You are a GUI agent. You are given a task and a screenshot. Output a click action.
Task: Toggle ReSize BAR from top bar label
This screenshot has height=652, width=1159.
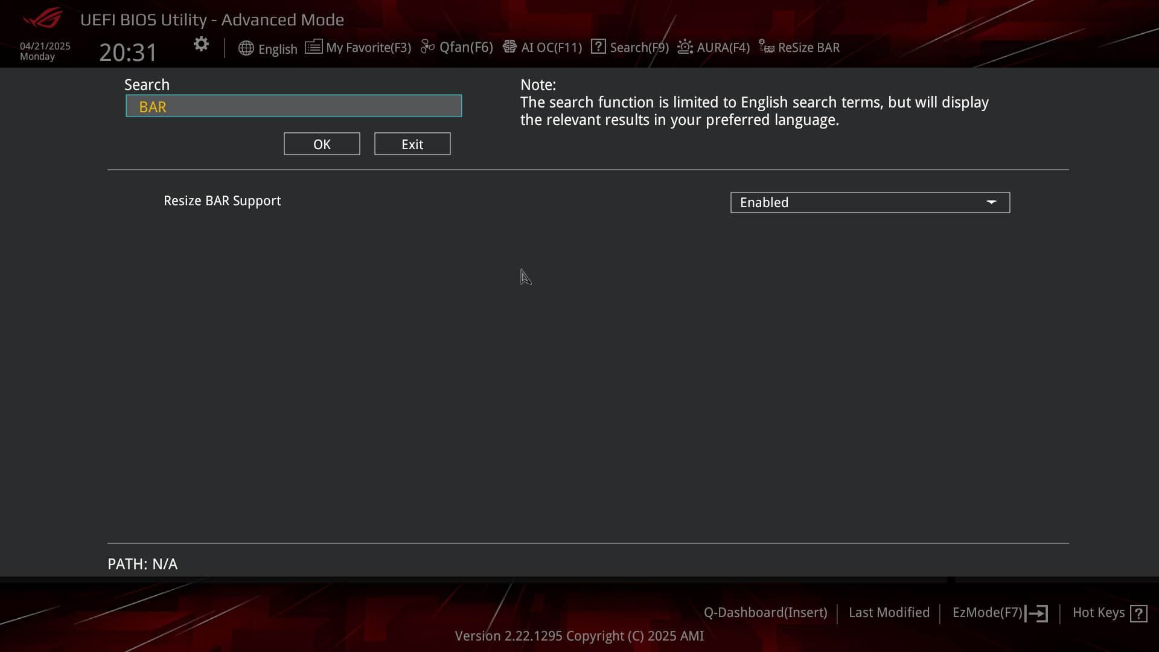pyautogui.click(x=809, y=48)
